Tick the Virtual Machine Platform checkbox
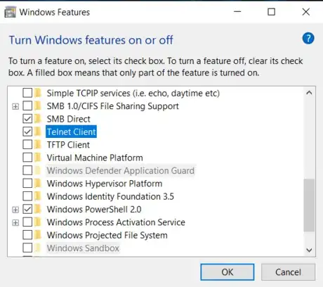Viewport: 323px width, 287px height. 27,158
